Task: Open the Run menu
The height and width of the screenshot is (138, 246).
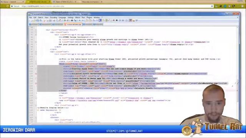Action: (83, 18)
